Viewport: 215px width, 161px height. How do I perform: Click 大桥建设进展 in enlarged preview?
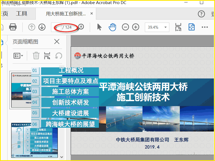point(70,113)
